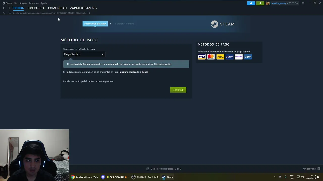Screen dimensions: 323x181
Task: Click the zapatitogaming avatar picture
Action: pos(268,3)
